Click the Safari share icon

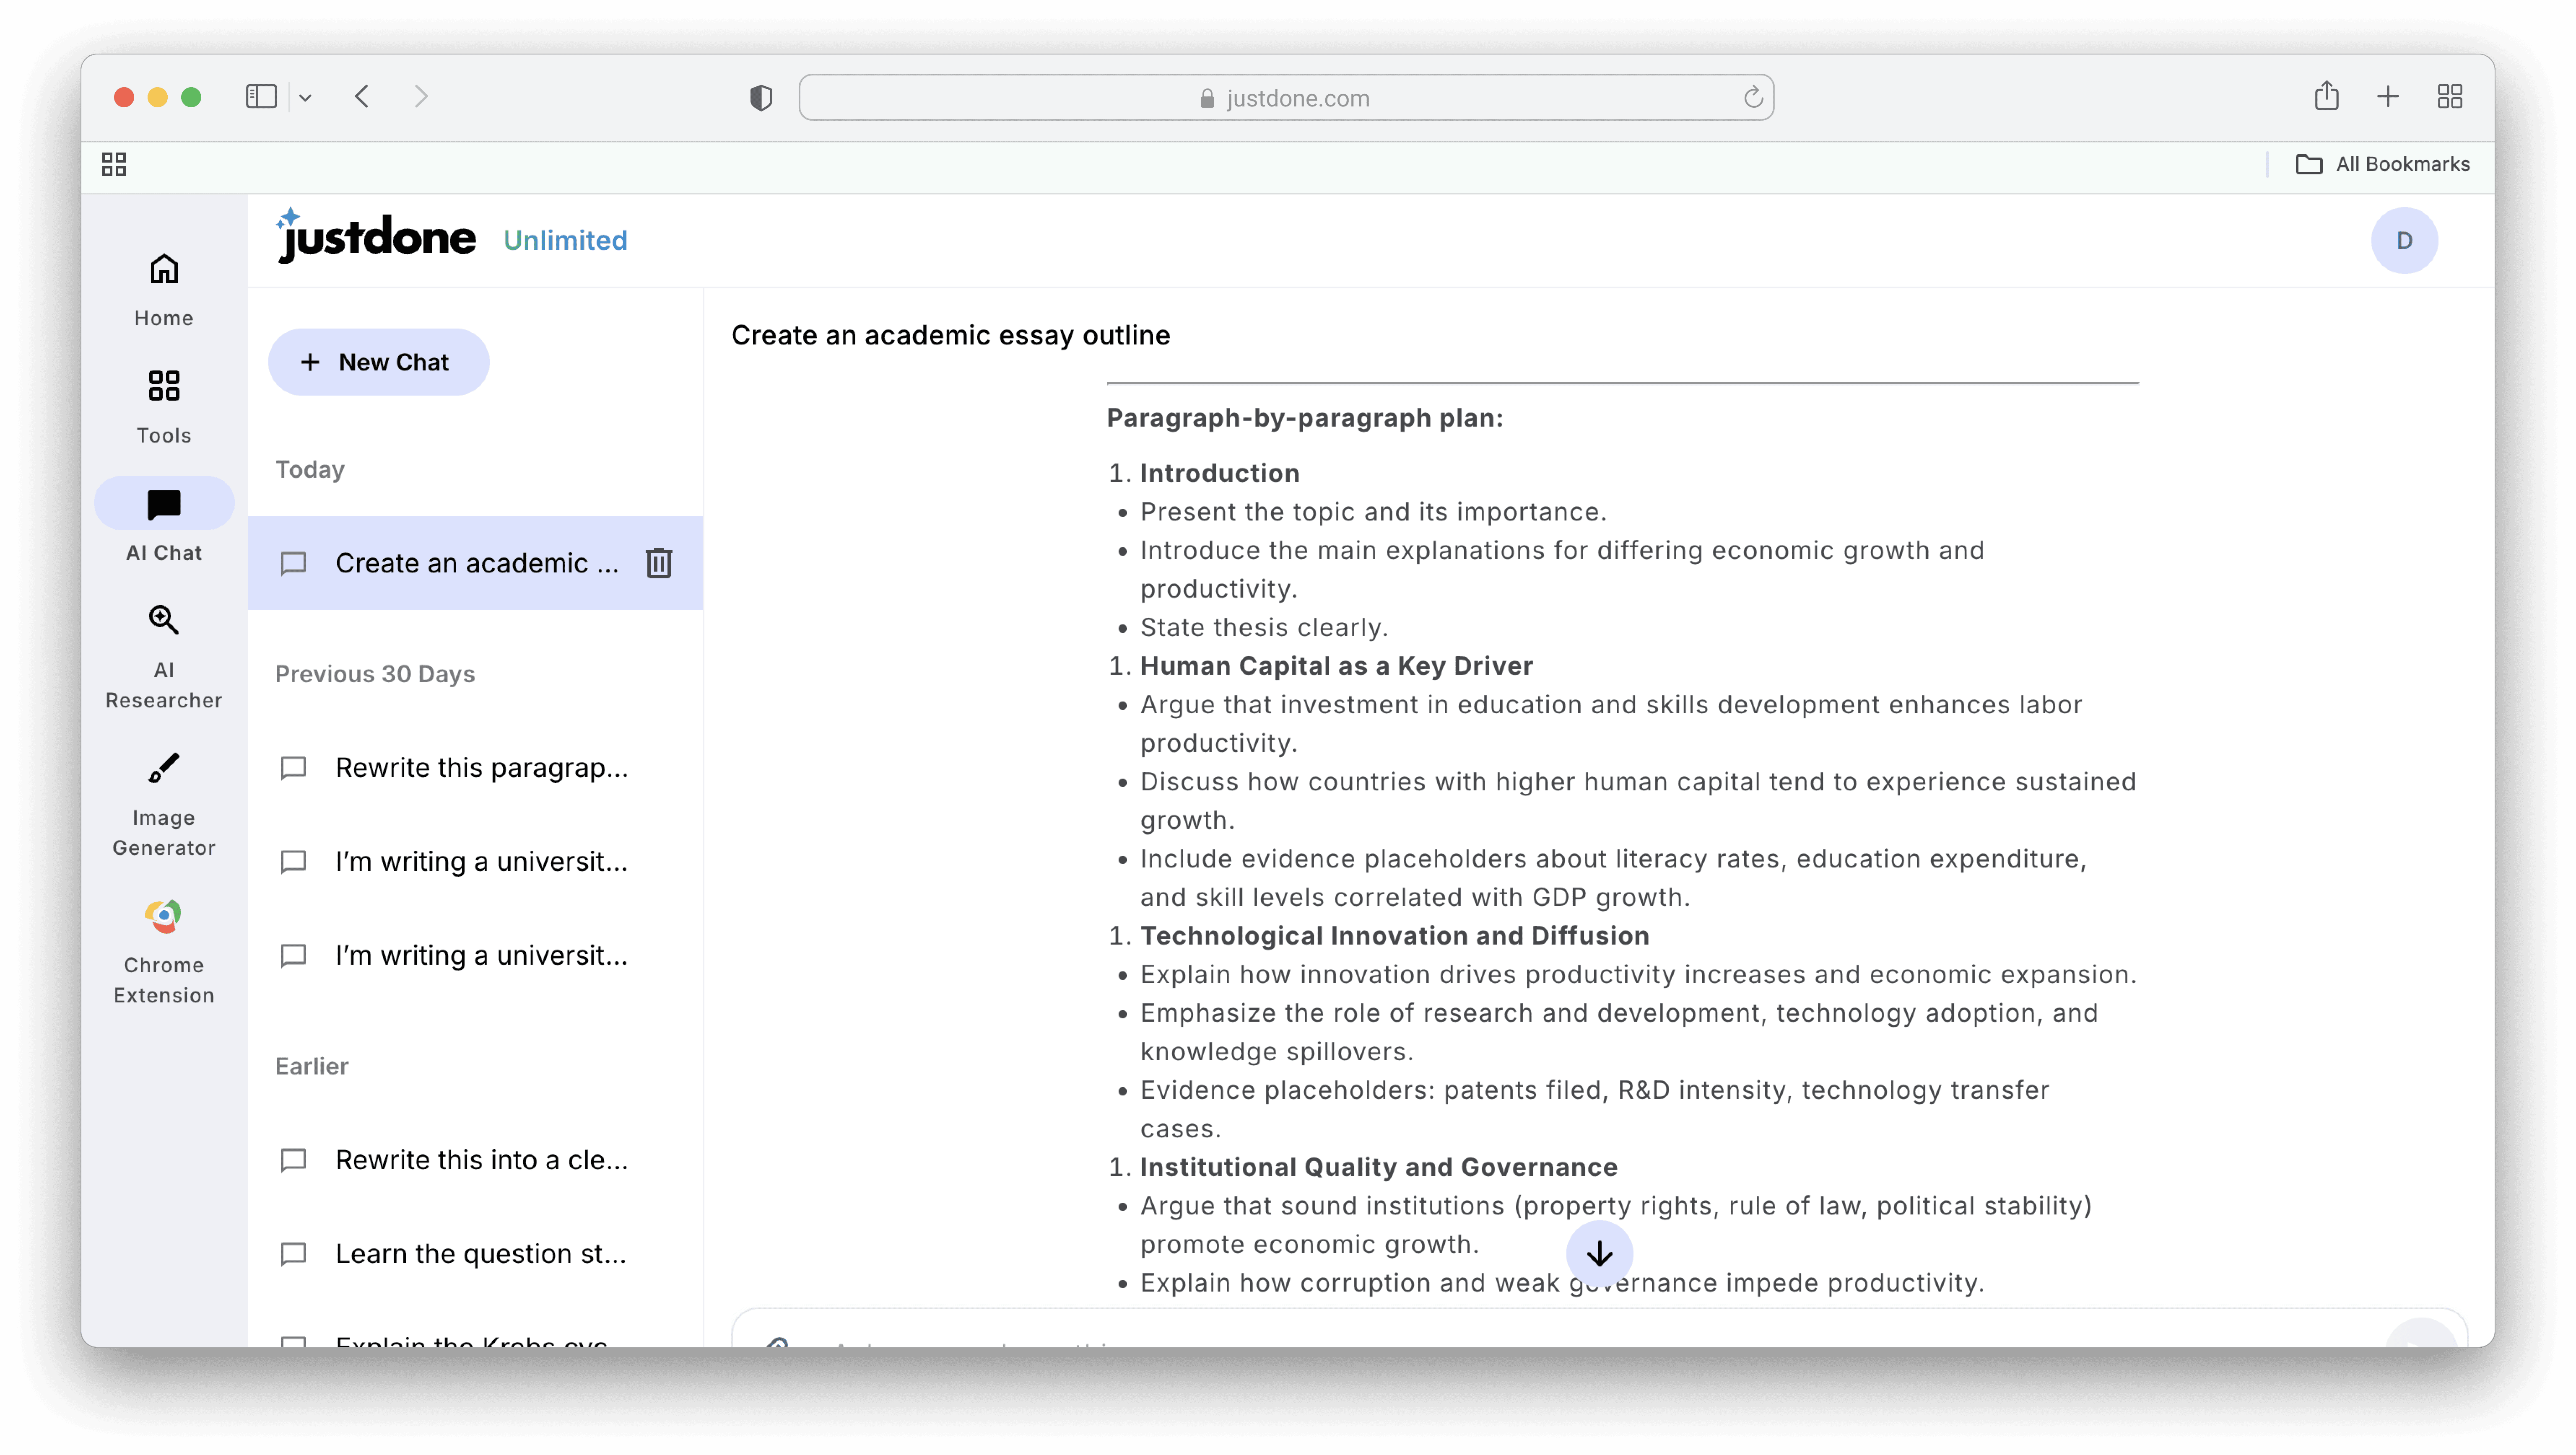tap(2326, 97)
